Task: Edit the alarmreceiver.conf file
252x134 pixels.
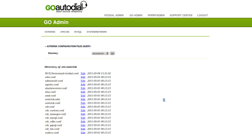Action: (83, 88)
